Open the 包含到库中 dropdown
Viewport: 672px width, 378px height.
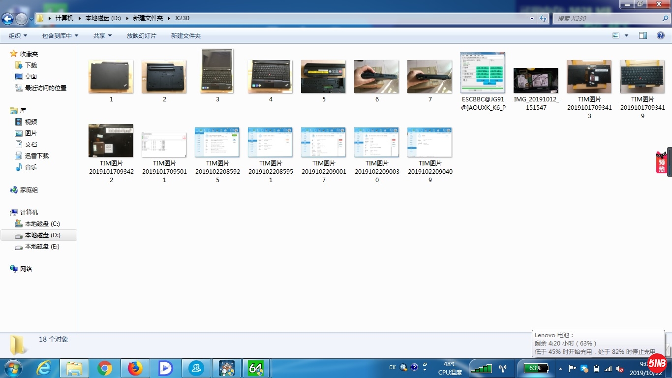[x=60, y=35]
